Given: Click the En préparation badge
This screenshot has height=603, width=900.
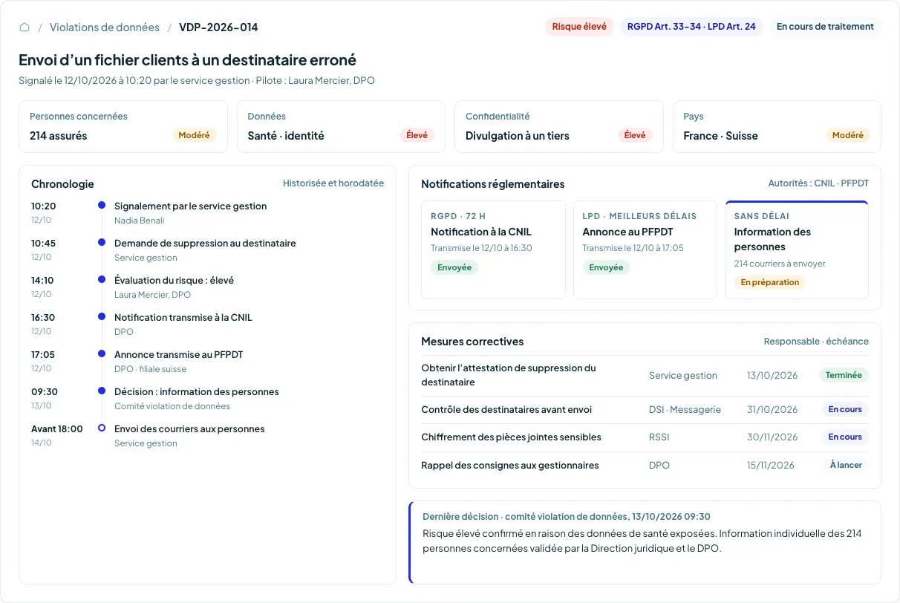Looking at the screenshot, I should tap(770, 282).
